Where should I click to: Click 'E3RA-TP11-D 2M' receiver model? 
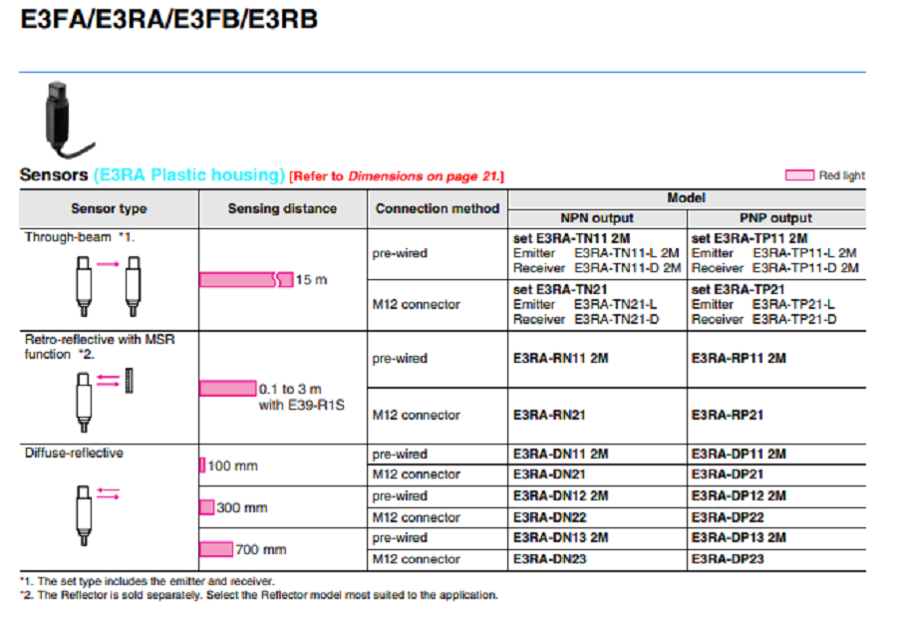point(805,268)
